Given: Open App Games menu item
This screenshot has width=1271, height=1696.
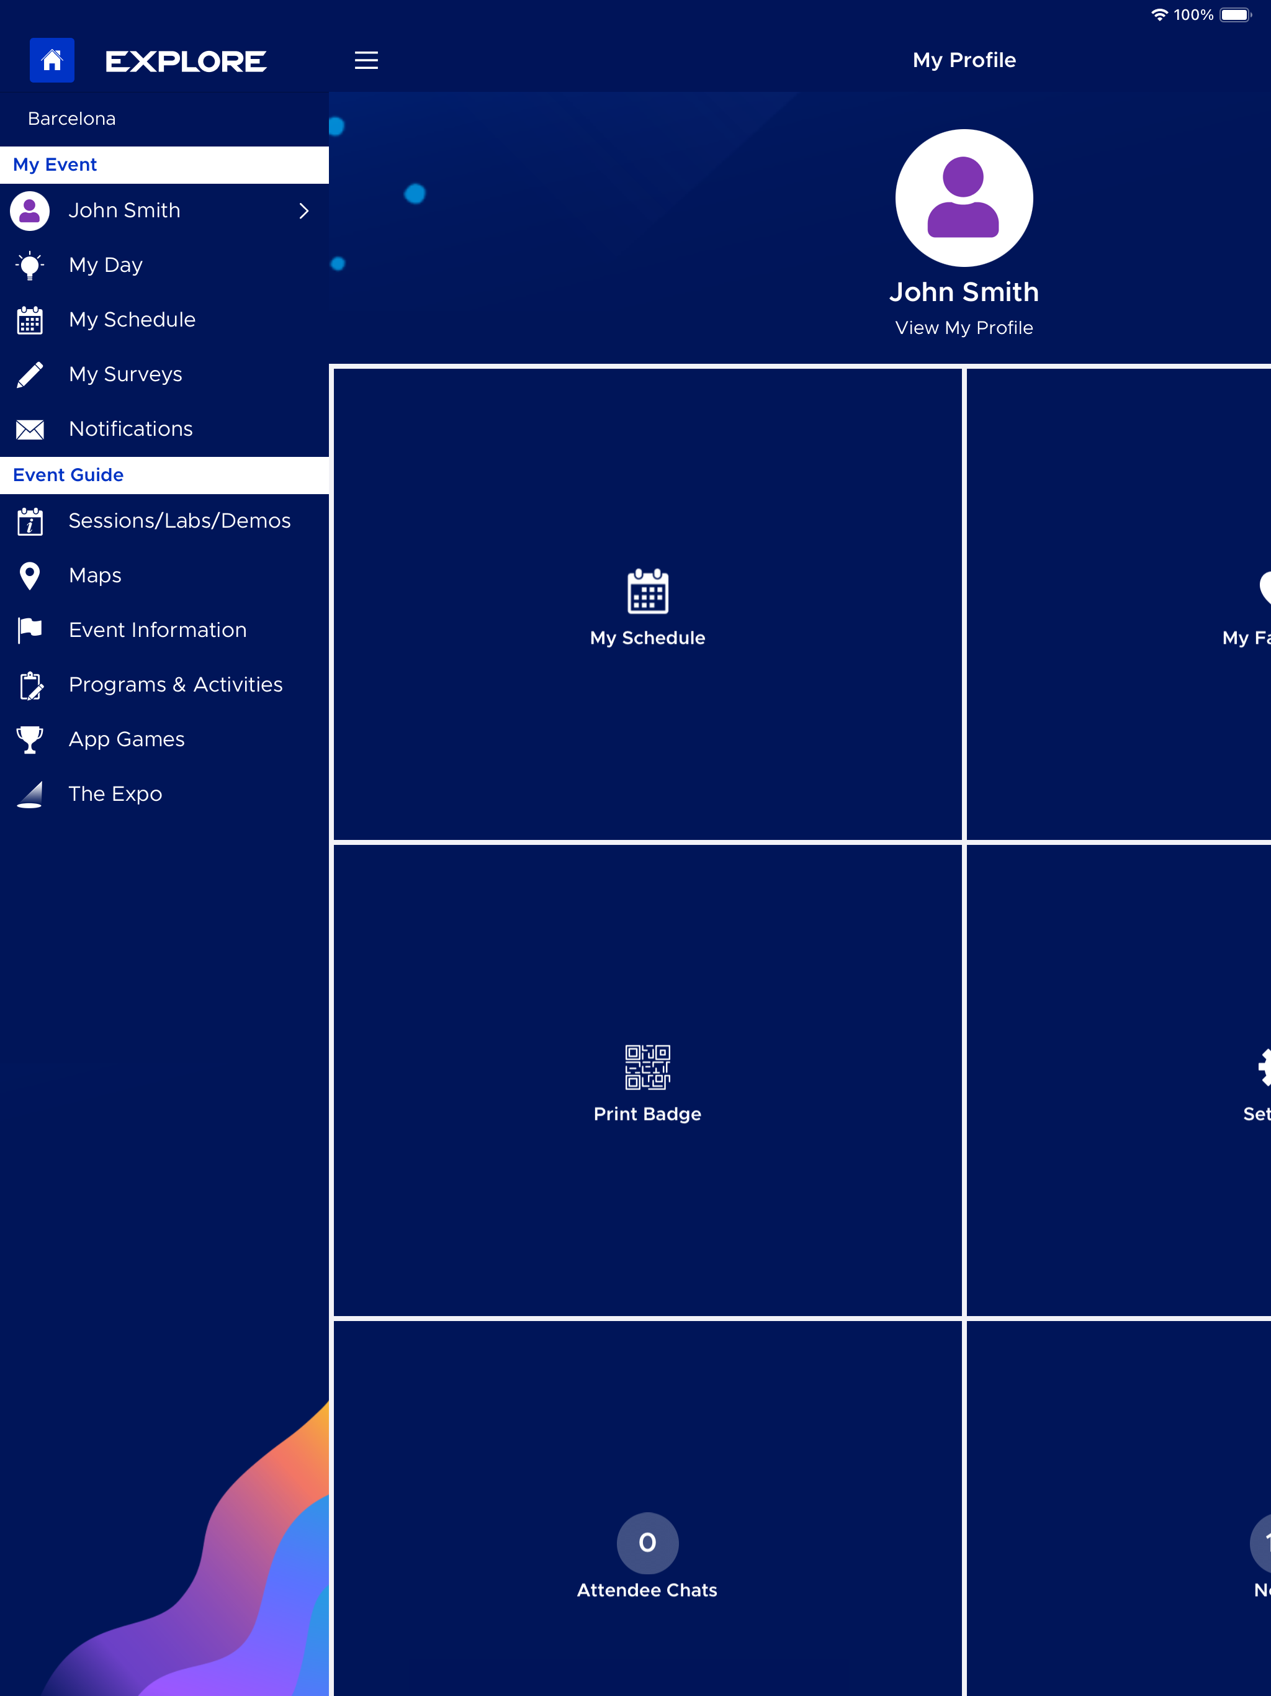Looking at the screenshot, I should coord(164,740).
